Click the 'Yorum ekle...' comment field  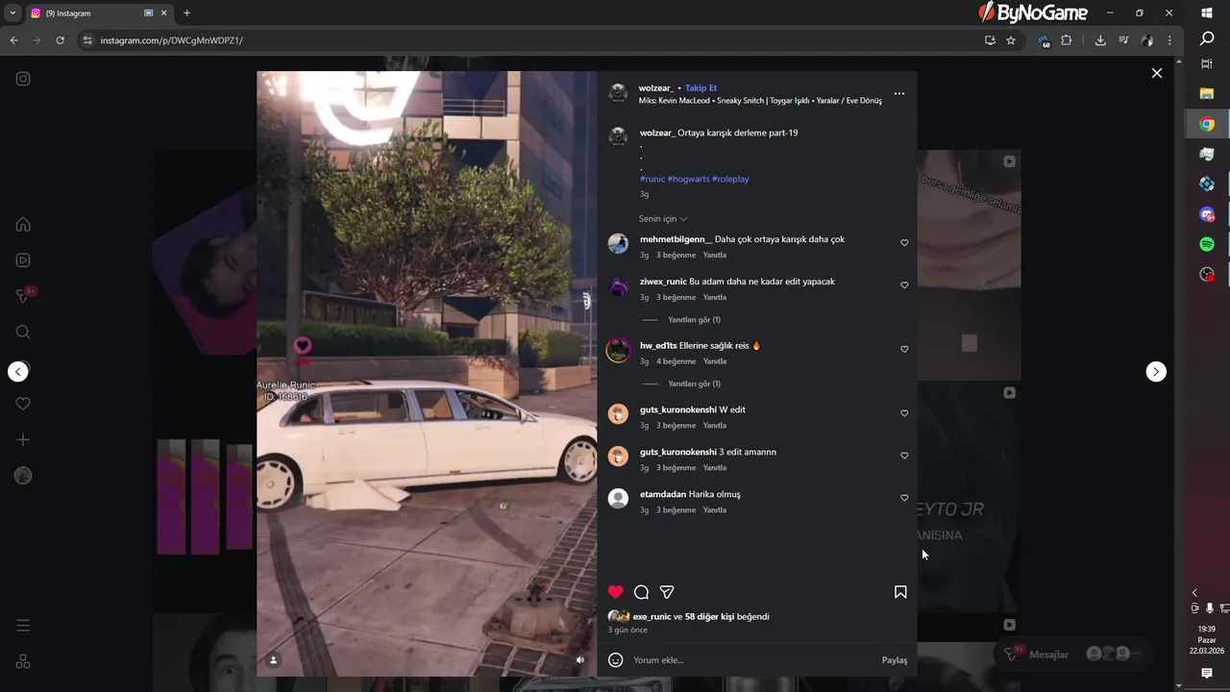(754, 660)
